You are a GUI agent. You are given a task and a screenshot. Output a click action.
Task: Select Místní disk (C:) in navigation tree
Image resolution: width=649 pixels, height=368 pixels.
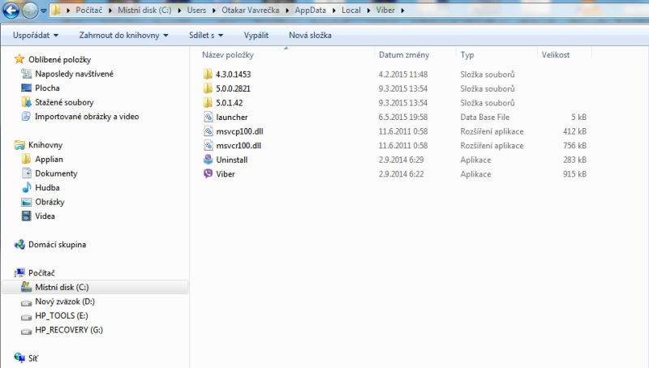(x=62, y=287)
